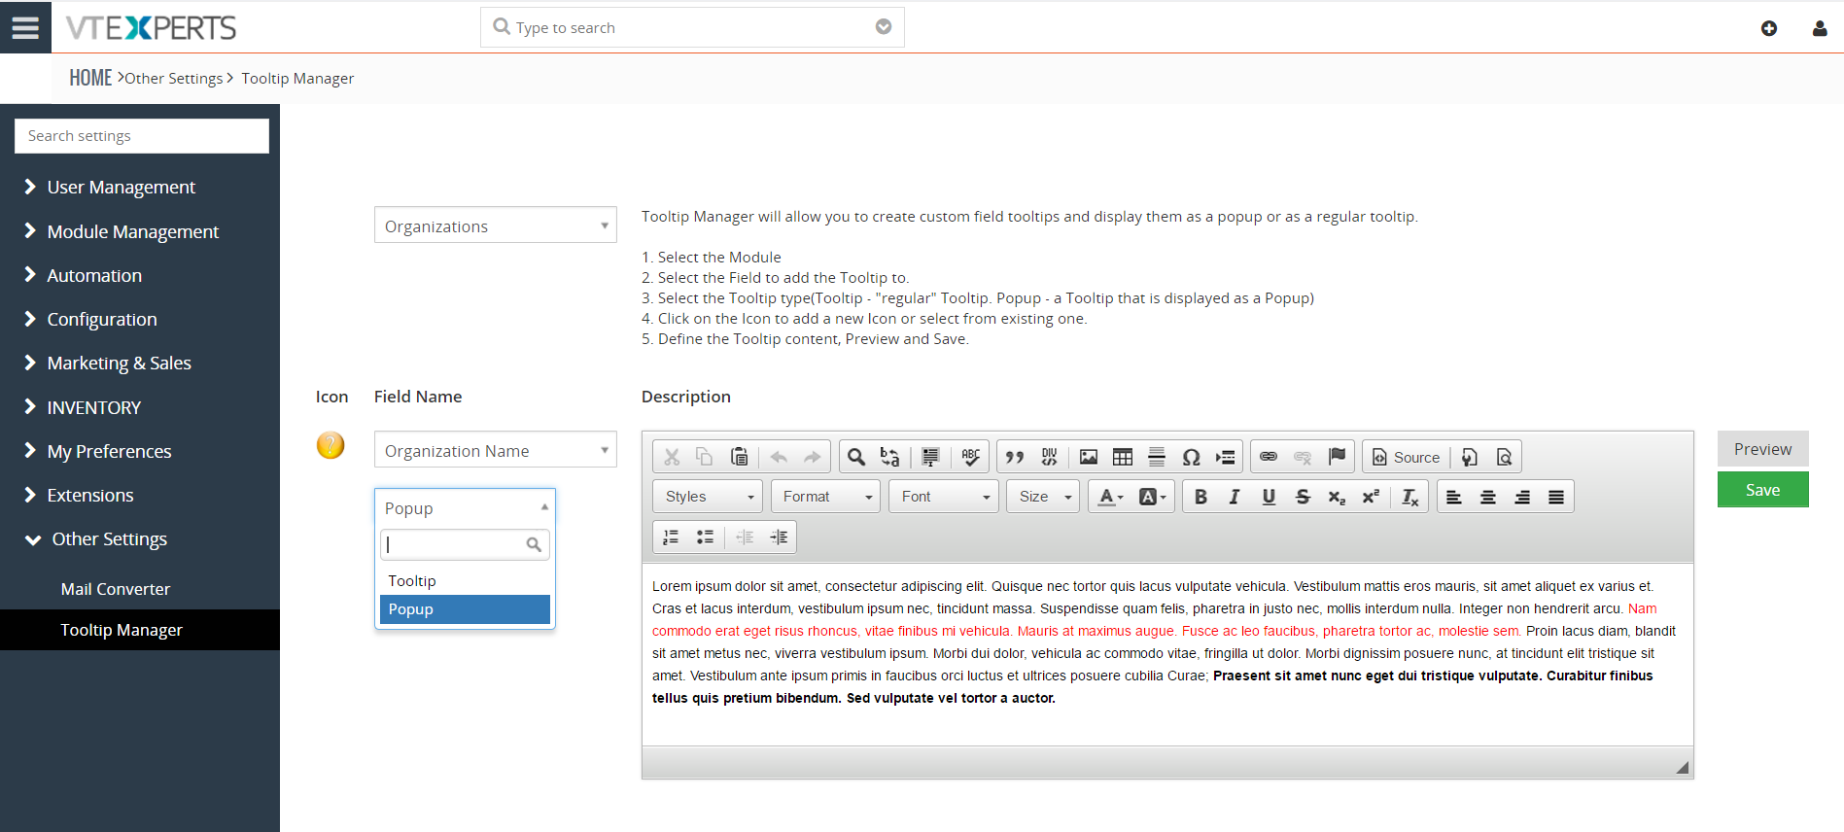This screenshot has width=1844, height=832.
Task: Click the editor document Preview icon
Action: pos(1504,457)
